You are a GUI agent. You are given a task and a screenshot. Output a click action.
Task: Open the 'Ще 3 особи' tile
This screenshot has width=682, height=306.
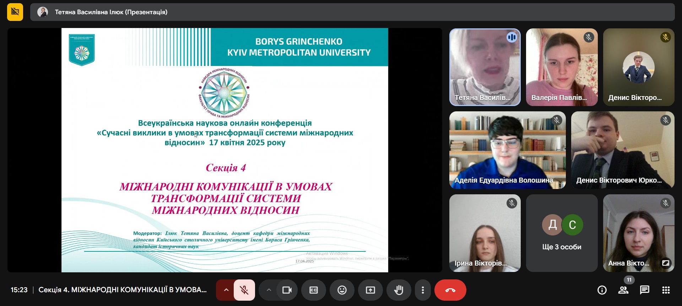[x=562, y=233]
